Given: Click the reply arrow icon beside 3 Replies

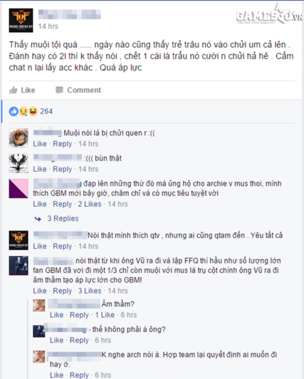Looking at the screenshot, I should point(38,219).
